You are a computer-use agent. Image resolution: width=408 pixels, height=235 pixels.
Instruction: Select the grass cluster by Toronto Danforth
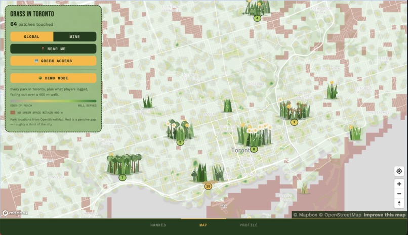pyautogui.click(x=294, y=109)
